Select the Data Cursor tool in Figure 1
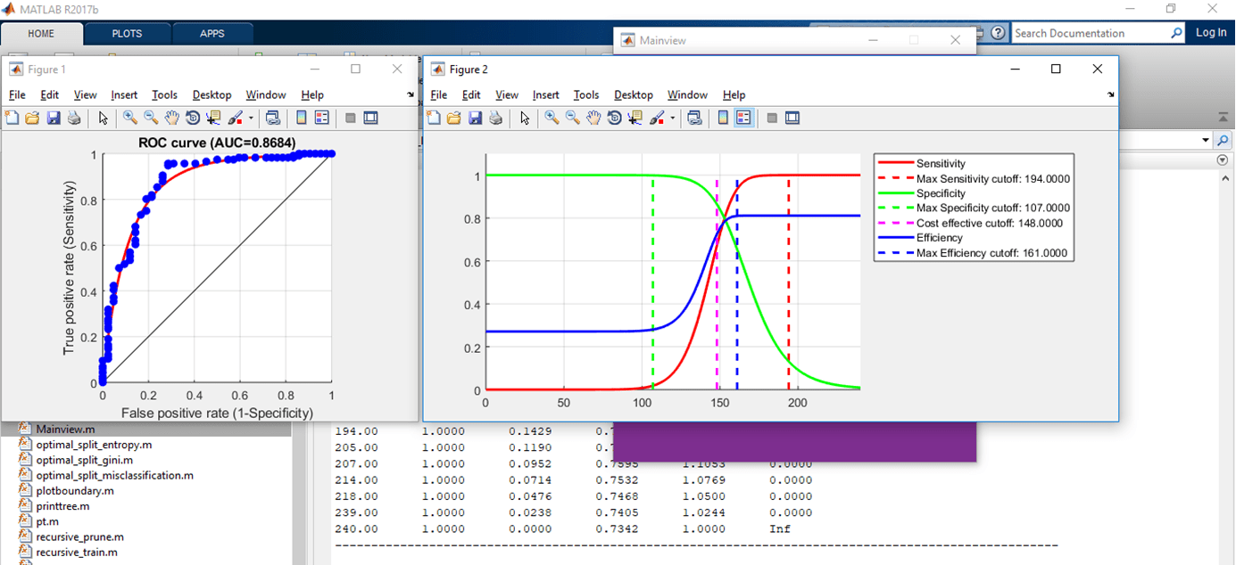Screen dimensions: 1236x565 tap(214, 117)
